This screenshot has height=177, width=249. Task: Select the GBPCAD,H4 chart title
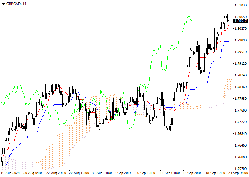click(x=16, y=4)
